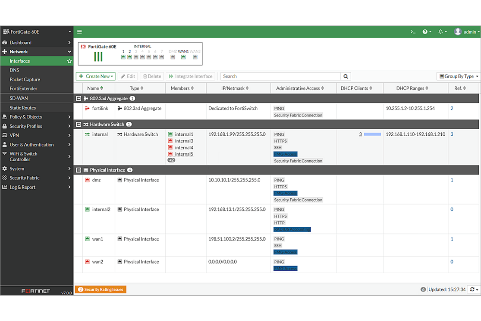Select DNS in the Network sidebar
This screenshot has width=481, height=321.
[14, 70]
